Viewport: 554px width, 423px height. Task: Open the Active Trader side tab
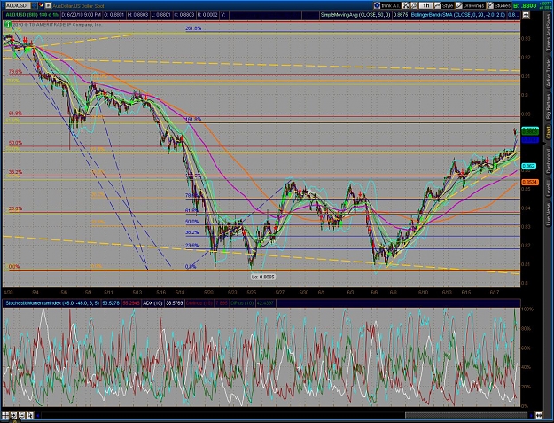[549, 73]
